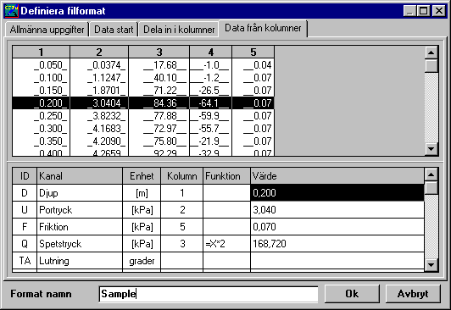Click the ID cell TA

pyautogui.click(x=25, y=261)
